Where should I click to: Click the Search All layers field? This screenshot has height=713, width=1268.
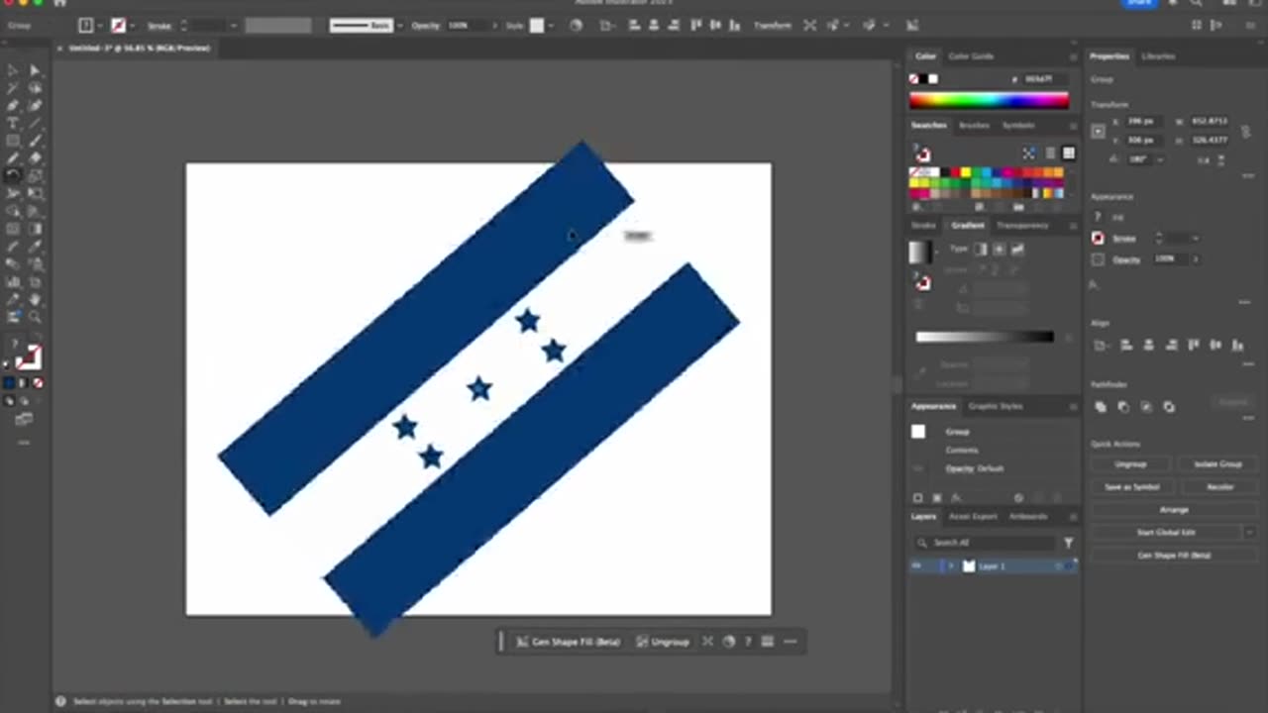tap(984, 543)
